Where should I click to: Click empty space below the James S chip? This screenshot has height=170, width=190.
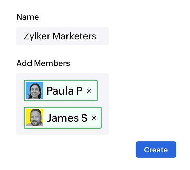pyautogui.click(x=62, y=131)
